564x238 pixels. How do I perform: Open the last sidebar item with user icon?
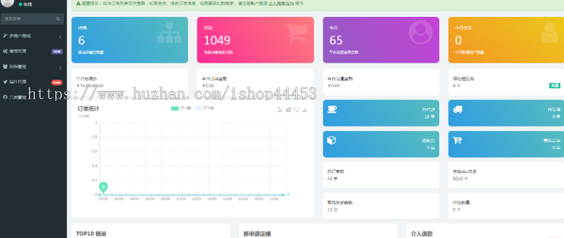pos(33,98)
